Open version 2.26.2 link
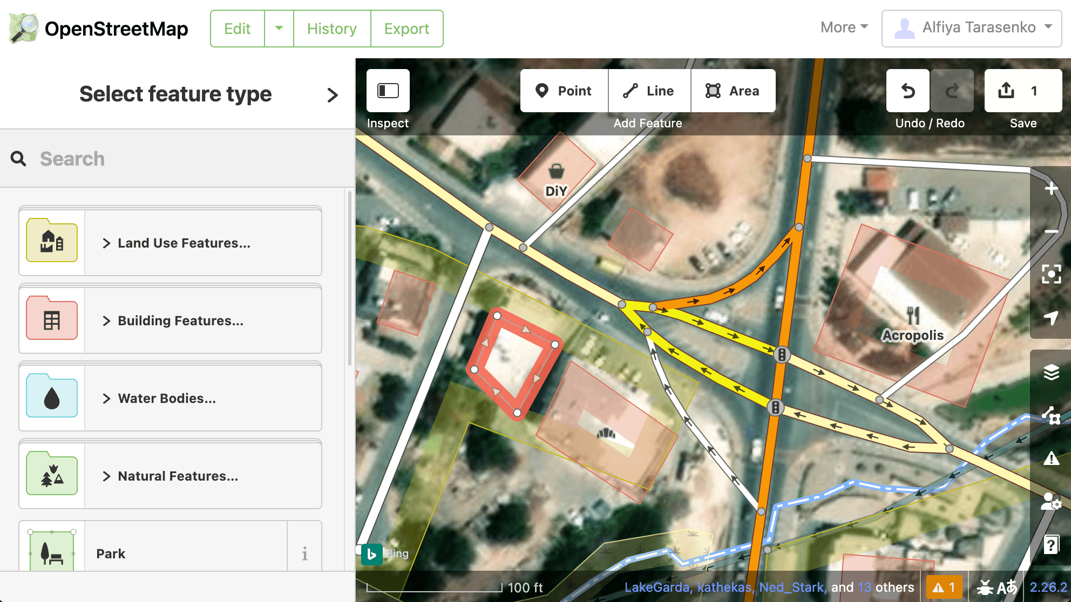The width and height of the screenshot is (1071, 602). tap(1048, 587)
